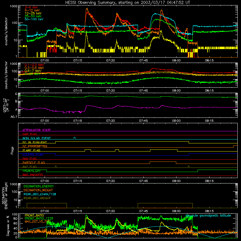Select the 3-6 keV legend label

31,7
